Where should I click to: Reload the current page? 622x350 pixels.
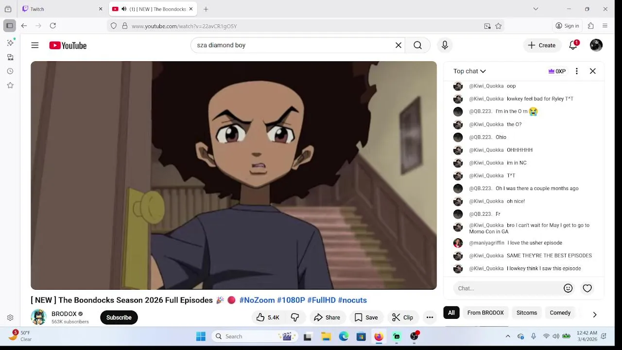52,26
